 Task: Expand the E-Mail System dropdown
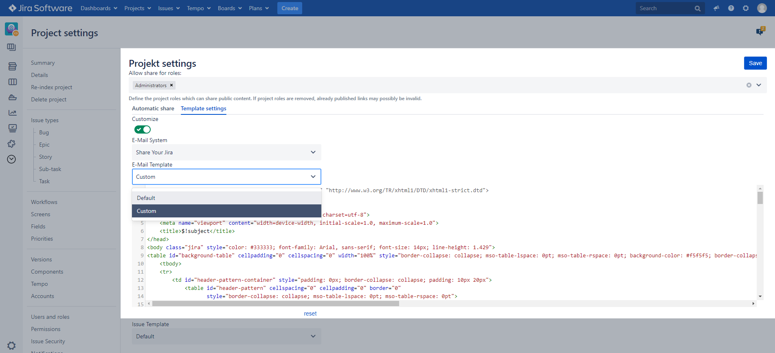[226, 152]
